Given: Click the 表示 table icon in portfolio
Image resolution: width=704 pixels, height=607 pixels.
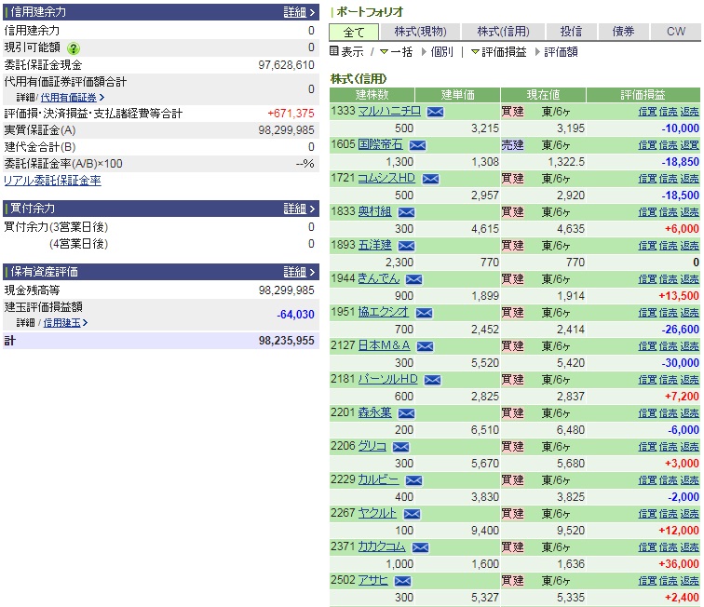Looking at the screenshot, I should tap(333, 51).
